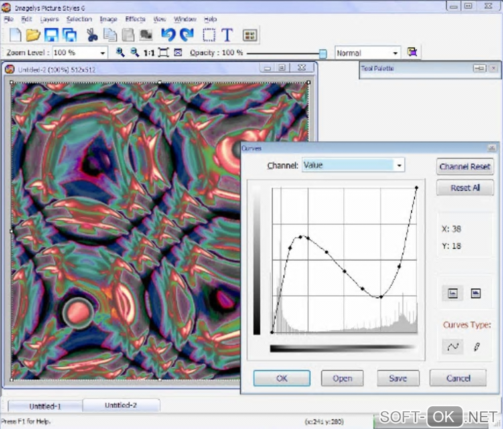
Task: Undo the last action
Action: coord(168,35)
